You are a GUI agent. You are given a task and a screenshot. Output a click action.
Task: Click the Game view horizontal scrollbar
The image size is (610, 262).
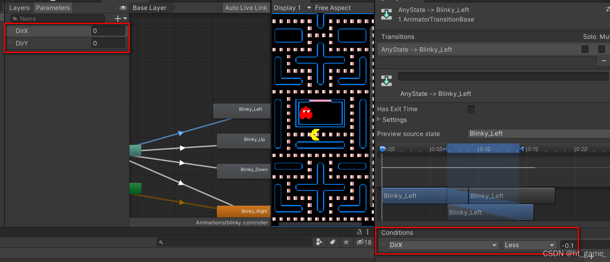coord(320,224)
